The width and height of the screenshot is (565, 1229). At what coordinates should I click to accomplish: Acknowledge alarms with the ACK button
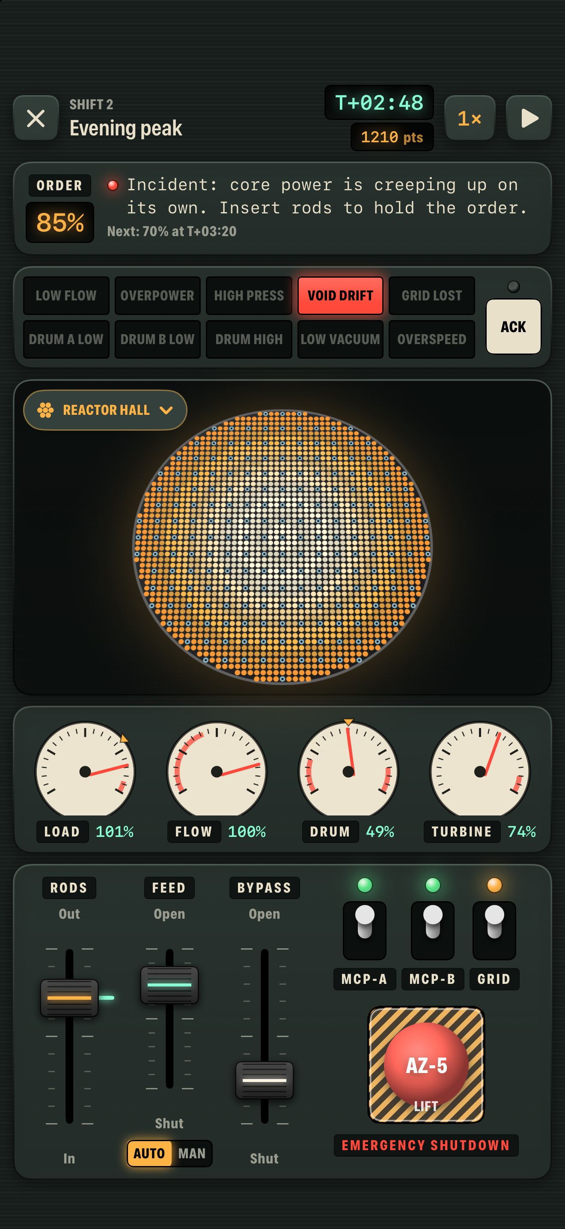click(513, 327)
